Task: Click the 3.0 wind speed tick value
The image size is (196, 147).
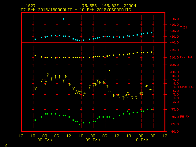Action: point(176,102)
